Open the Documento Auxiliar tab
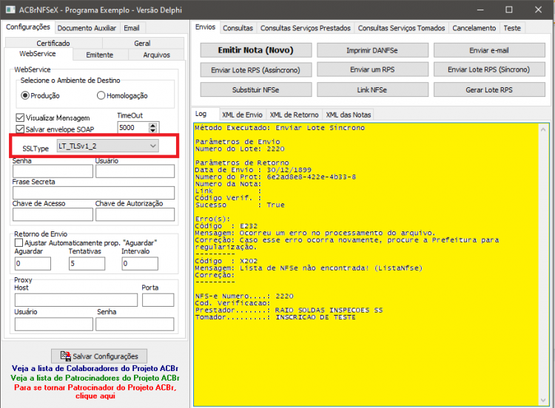Screen dimensions: 555x408 [x=87, y=28]
